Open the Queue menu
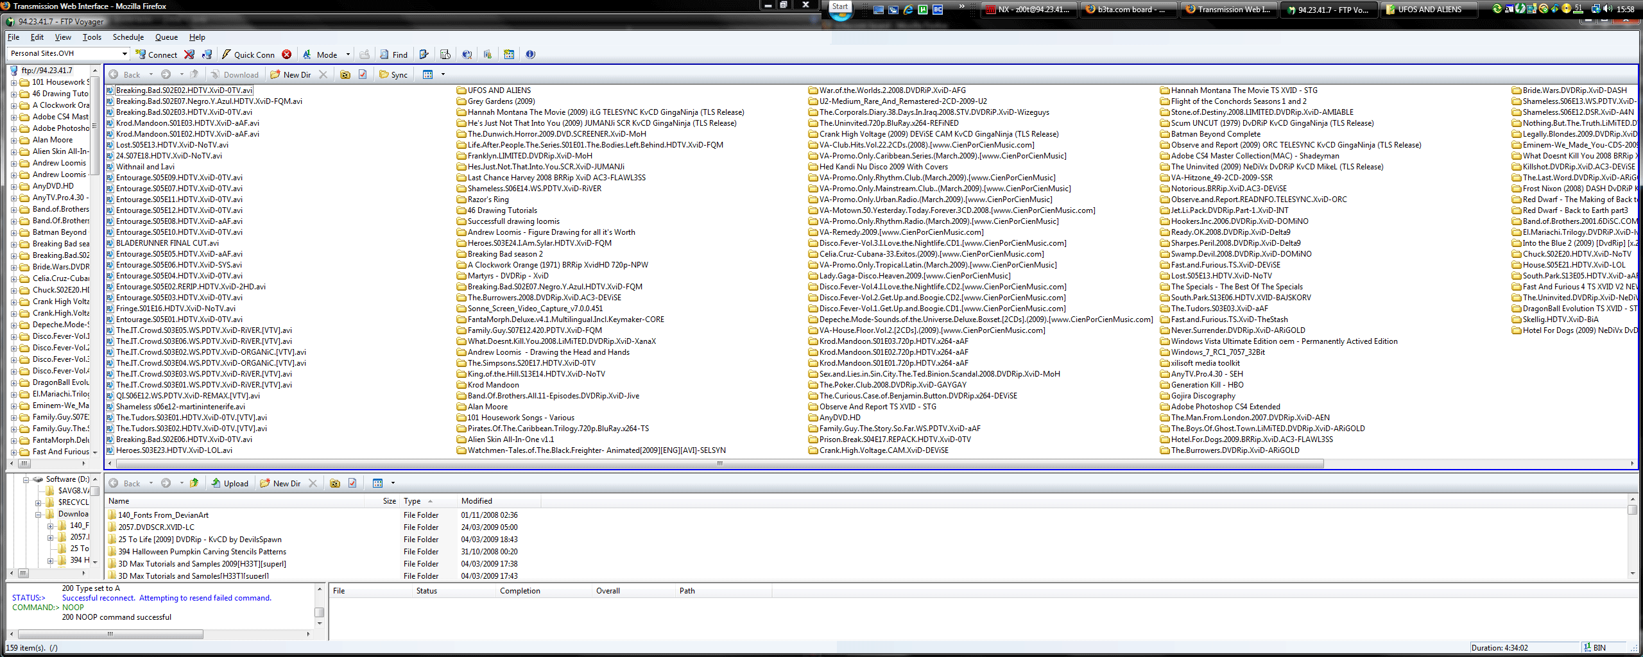Image resolution: width=1643 pixels, height=657 pixels. click(166, 37)
